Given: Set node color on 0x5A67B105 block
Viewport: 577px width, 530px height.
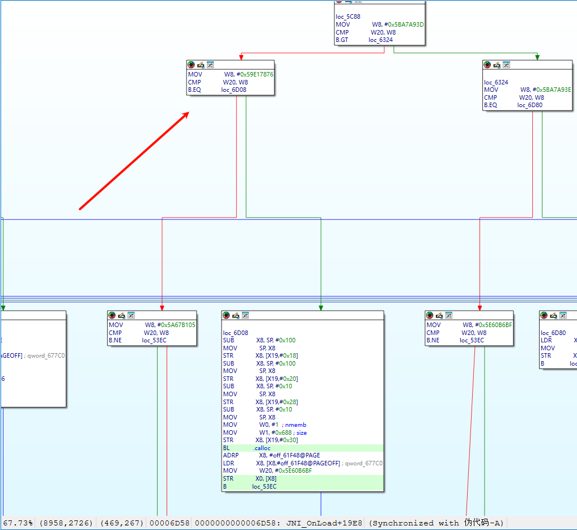Looking at the screenshot, I should [112, 315].
